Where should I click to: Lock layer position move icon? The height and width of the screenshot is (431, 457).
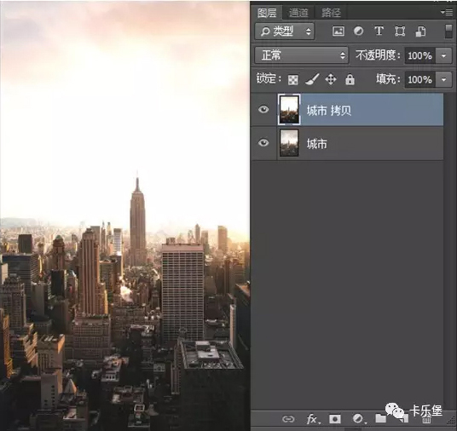331,79
